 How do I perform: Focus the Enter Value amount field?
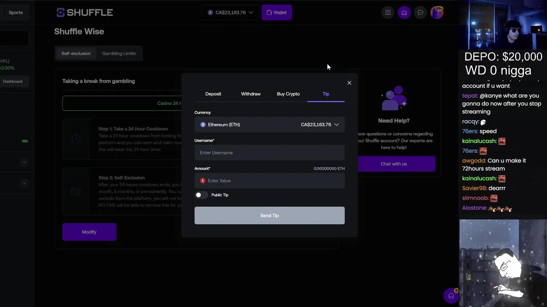(269, 181)
